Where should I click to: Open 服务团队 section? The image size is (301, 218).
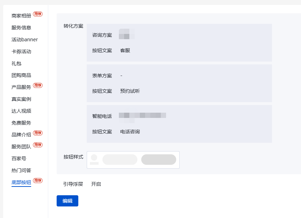tap(21, 147)
